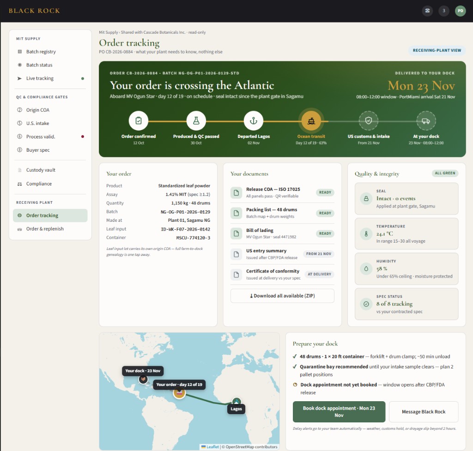Open Batch registry in sidebar
Image resolution: width=473 pixels, height=451 pixels.
pyautogui.click(x=50, y=52)
